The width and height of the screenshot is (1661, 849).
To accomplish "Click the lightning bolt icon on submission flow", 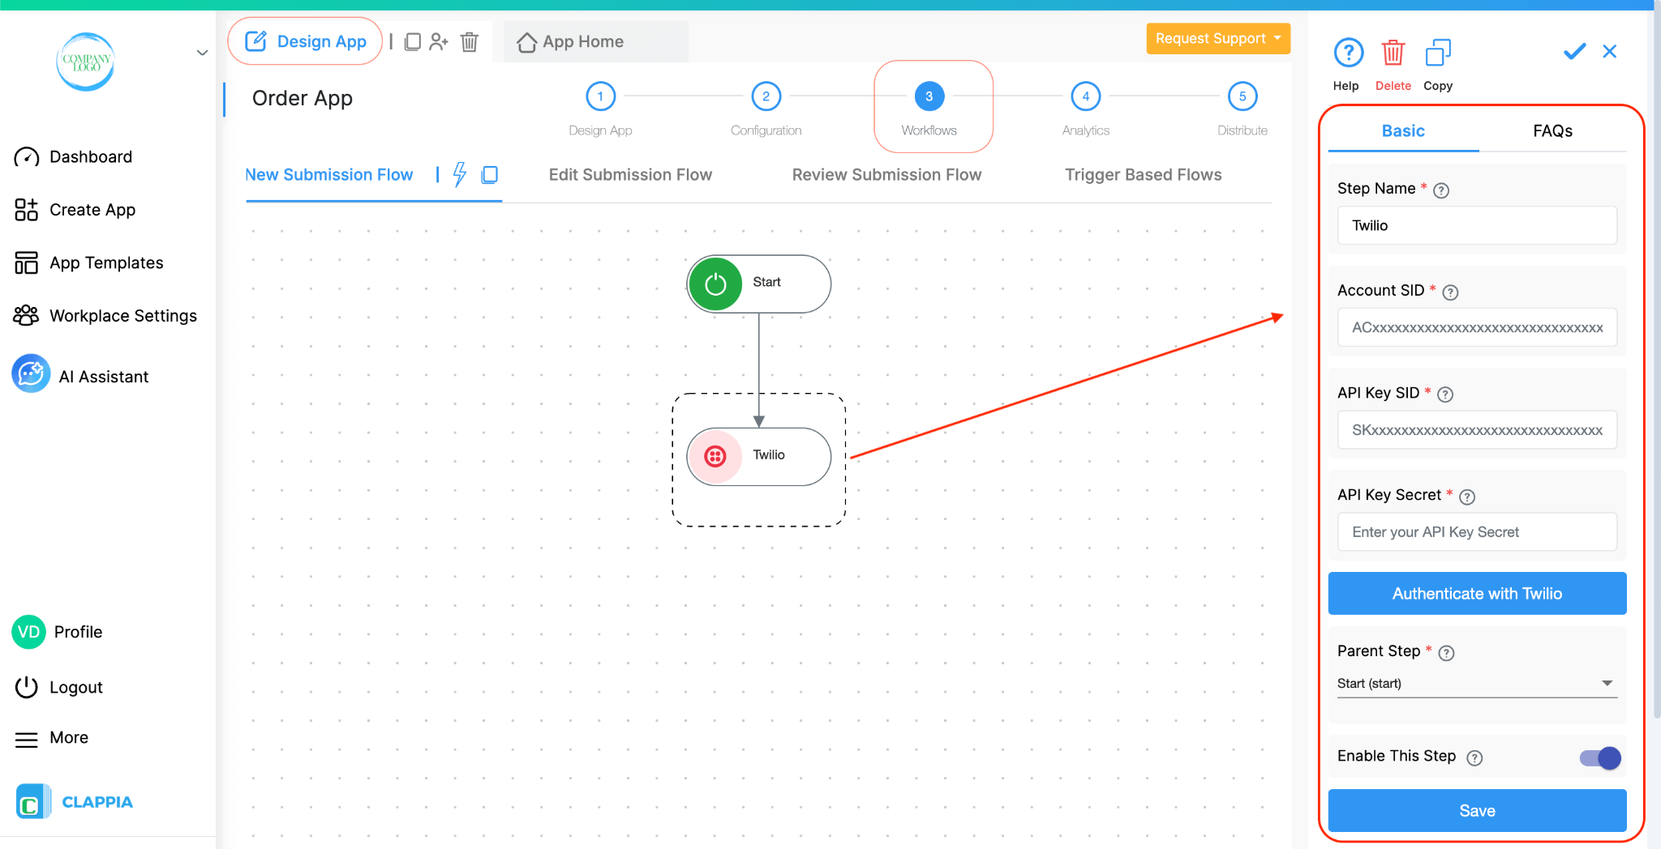I will (x=460, y=174).
